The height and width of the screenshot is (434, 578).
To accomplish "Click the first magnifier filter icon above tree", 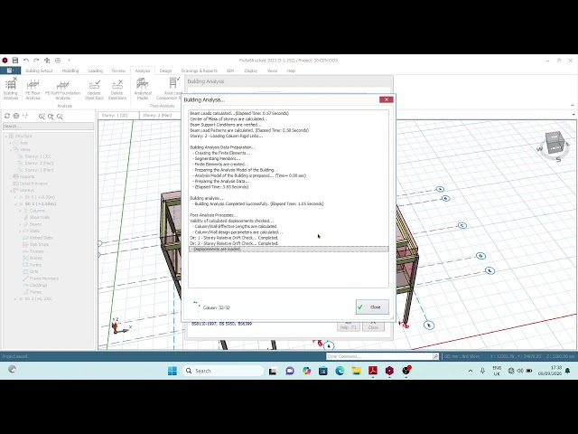I will (x=42, y=117).
